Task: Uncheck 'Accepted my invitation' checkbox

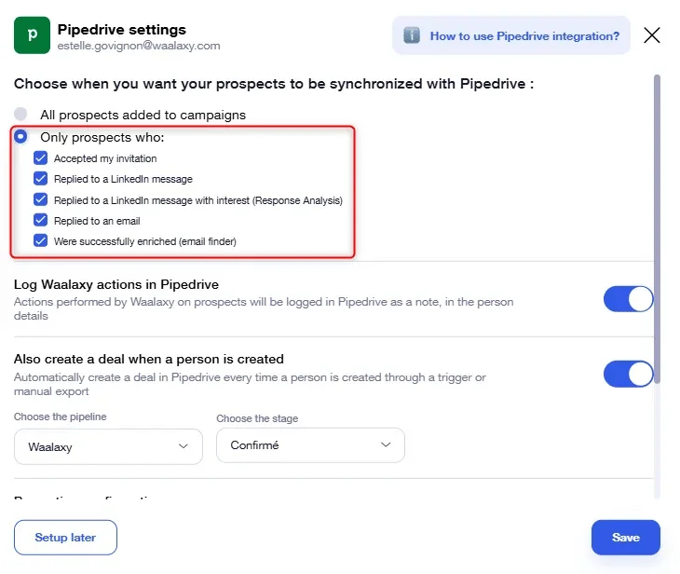Action: point(40,157)
